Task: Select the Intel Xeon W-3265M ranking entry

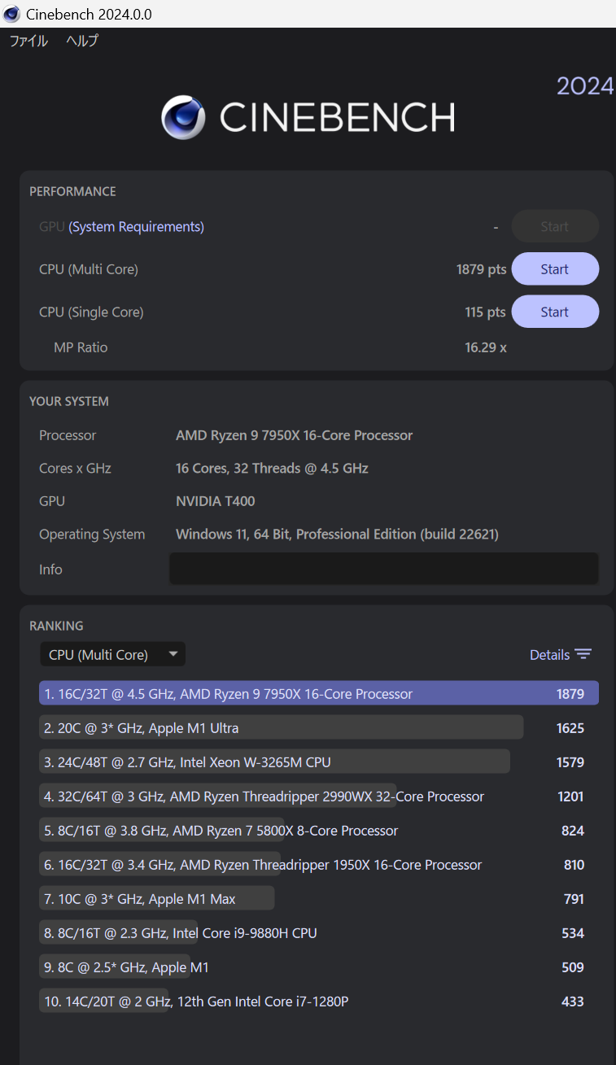Action: pos(274,762)
